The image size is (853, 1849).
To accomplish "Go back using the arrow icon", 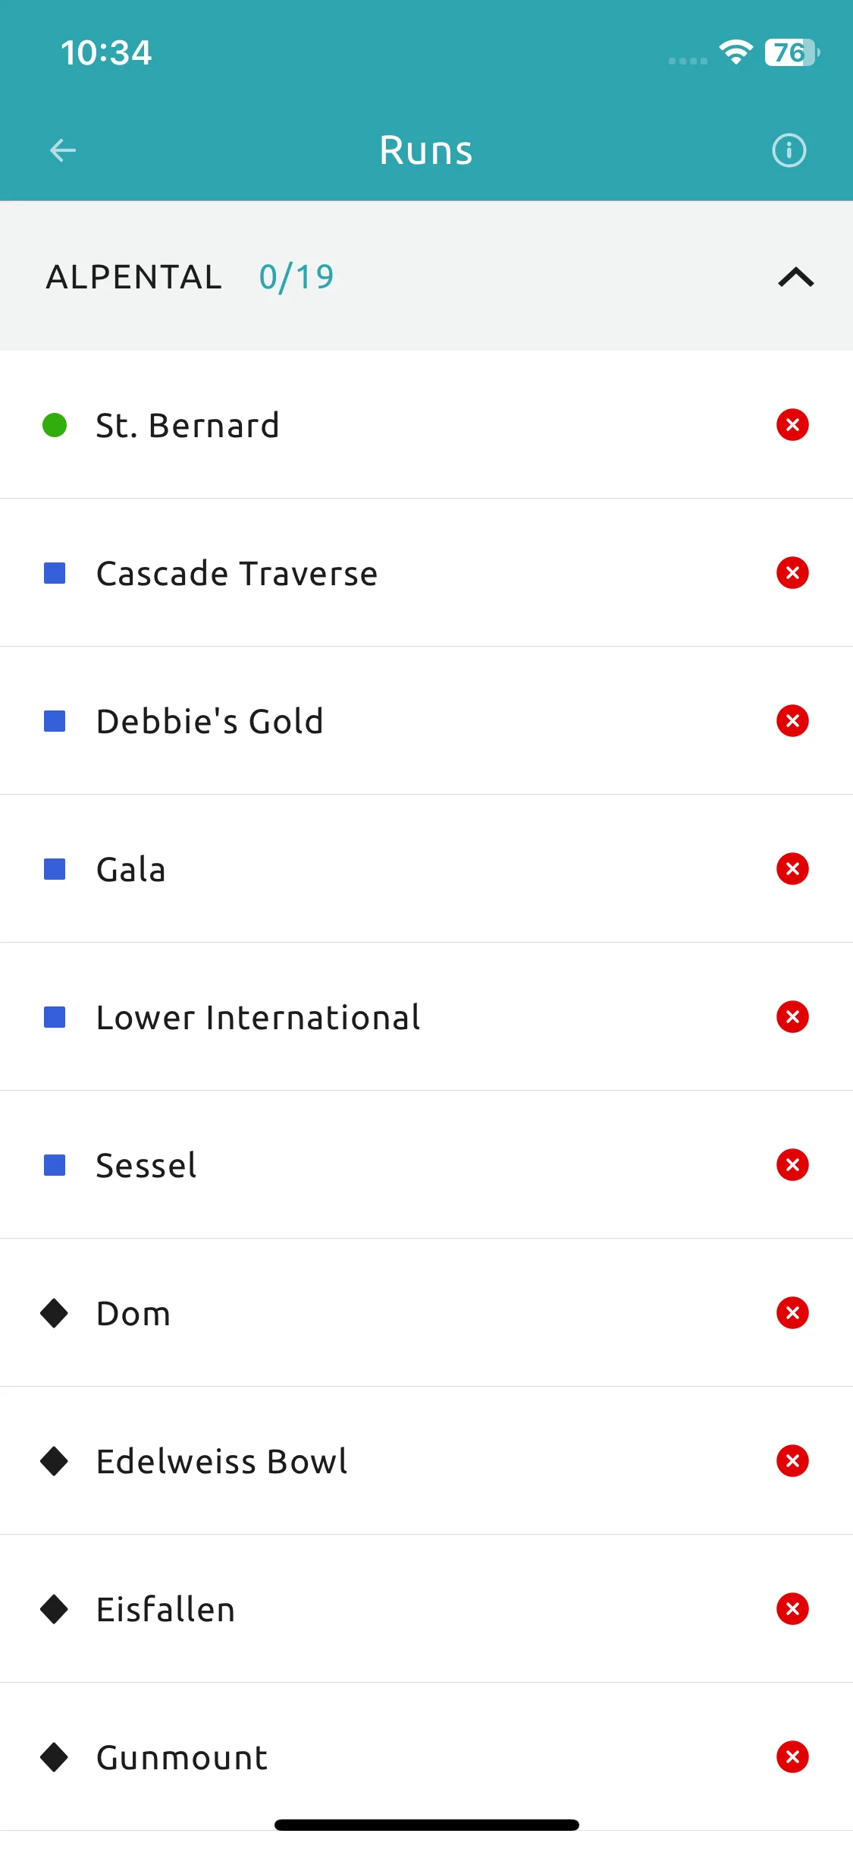I will pyautogui.click(x=63, y=150).
